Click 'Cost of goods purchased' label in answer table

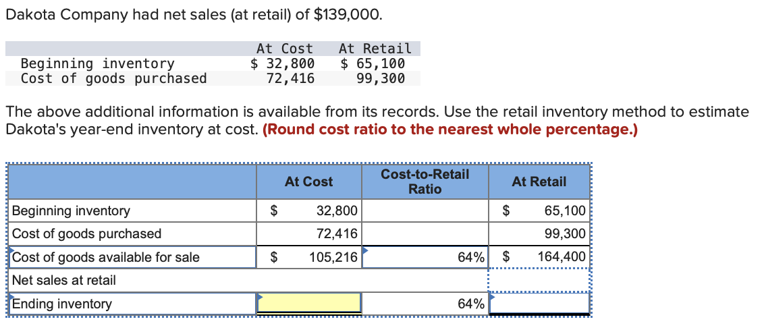coord(87,233)
